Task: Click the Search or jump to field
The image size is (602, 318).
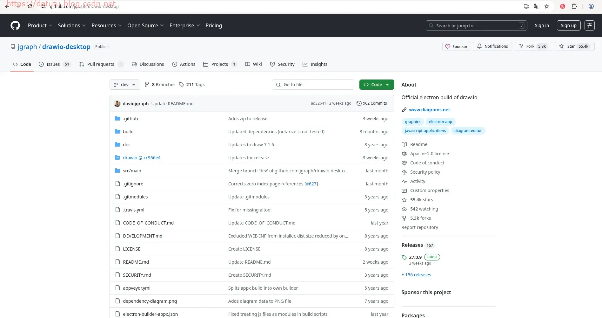Action: [x=476, y=25]
